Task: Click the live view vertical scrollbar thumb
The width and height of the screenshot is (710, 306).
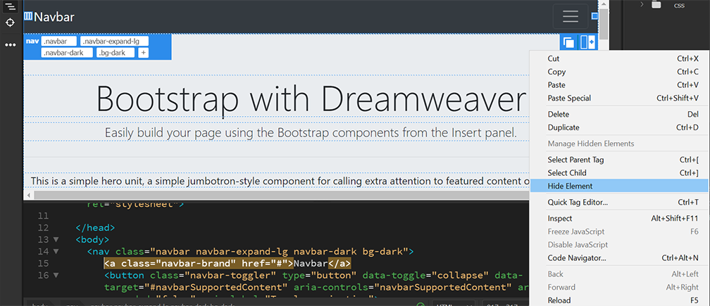Action: coord(604,24)
